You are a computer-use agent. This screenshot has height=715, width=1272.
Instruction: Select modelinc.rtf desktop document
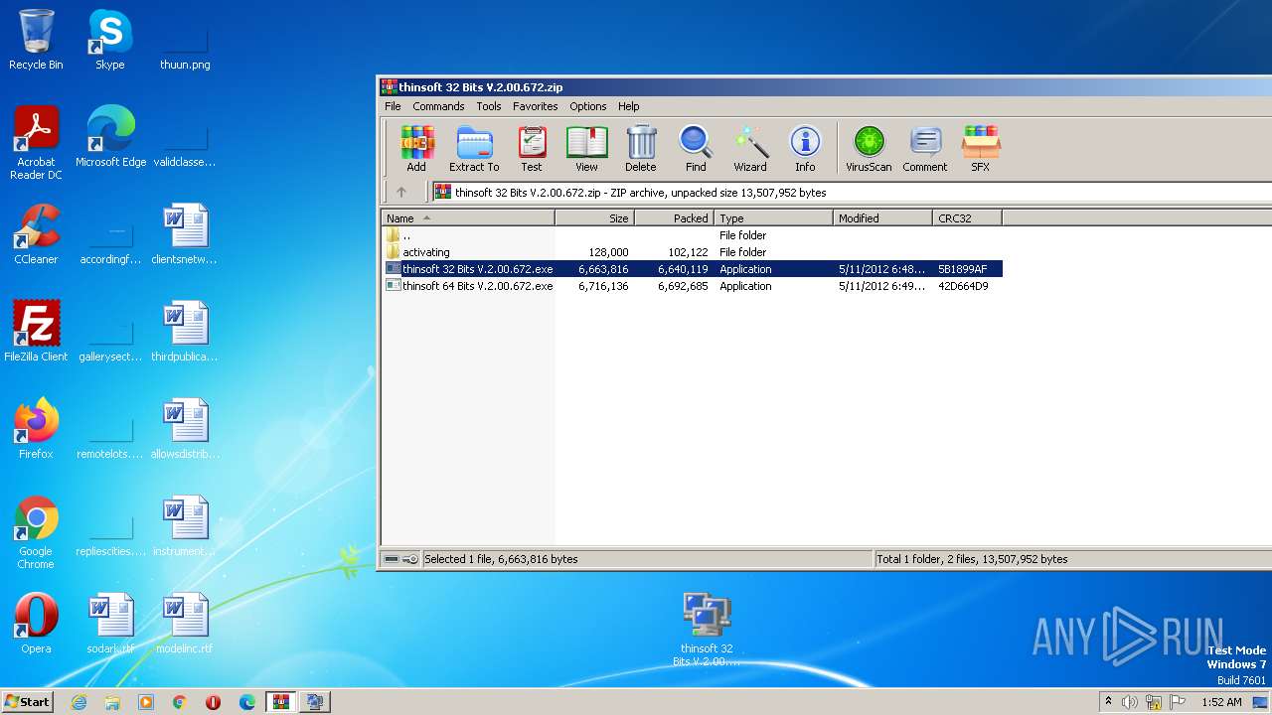tap(185, 624)
